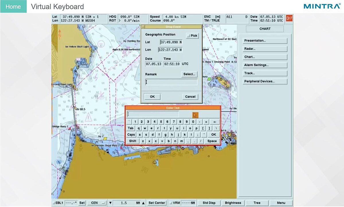Open Remark Select... list
The image size is (344, 207).
(x=189, y=74)
